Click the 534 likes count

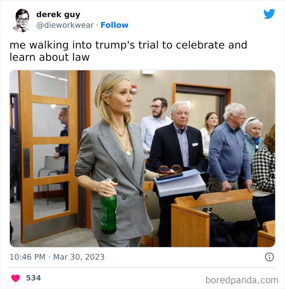click(x=33, y=278)
